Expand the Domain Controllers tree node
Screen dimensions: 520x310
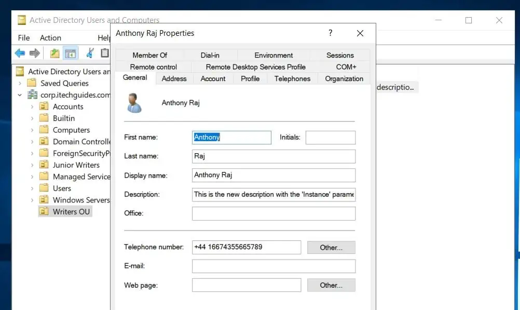[32, 142]
